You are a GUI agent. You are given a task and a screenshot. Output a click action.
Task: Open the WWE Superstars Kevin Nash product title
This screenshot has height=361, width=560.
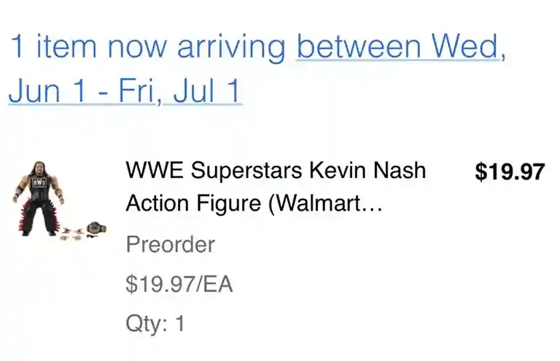[x=276, y=171]
